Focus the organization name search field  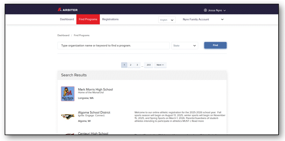tap(114, 46)
